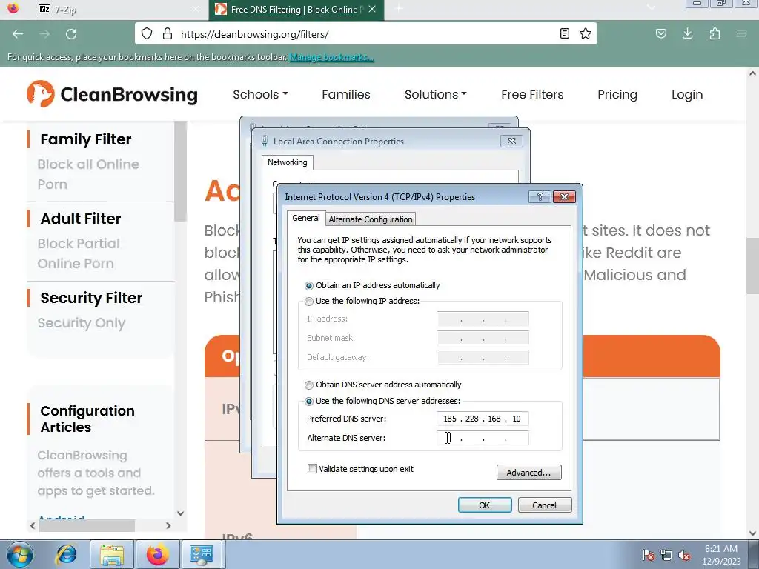Image resolution: width=759 pixels, height=569 pixels.
Task: Click sidebar scroll right arrow
Action: [x=168, y=525]
